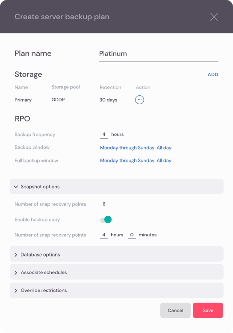Toggle the Enable backup copy switch
The image size is (233, 333).
coord(106,220)
